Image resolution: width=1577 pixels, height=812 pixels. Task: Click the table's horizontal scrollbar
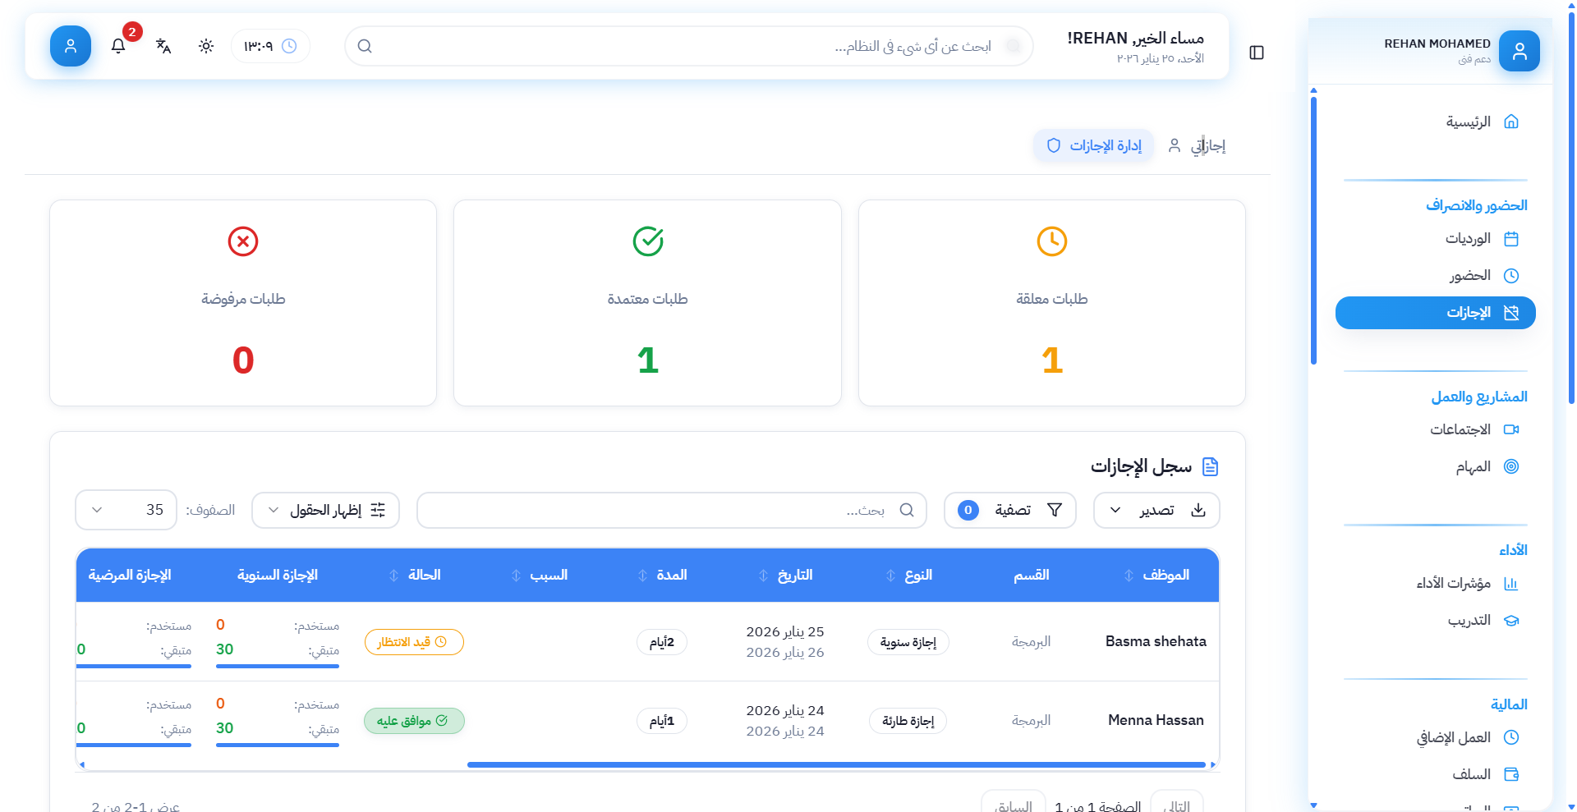pos(835,764)
